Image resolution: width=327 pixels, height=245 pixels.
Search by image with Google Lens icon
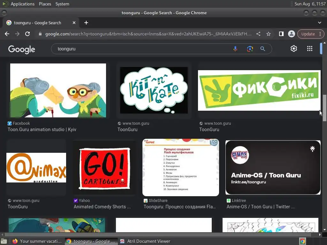[250, 49]
